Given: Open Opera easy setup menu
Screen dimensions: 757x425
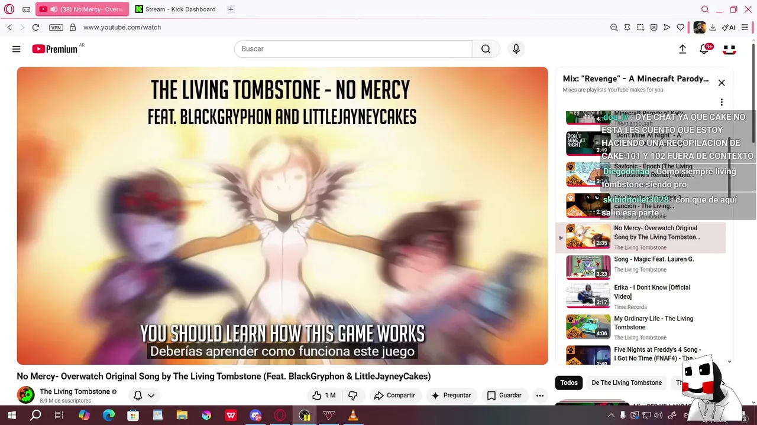Looking at the screenshot, I should pos(745,27).
